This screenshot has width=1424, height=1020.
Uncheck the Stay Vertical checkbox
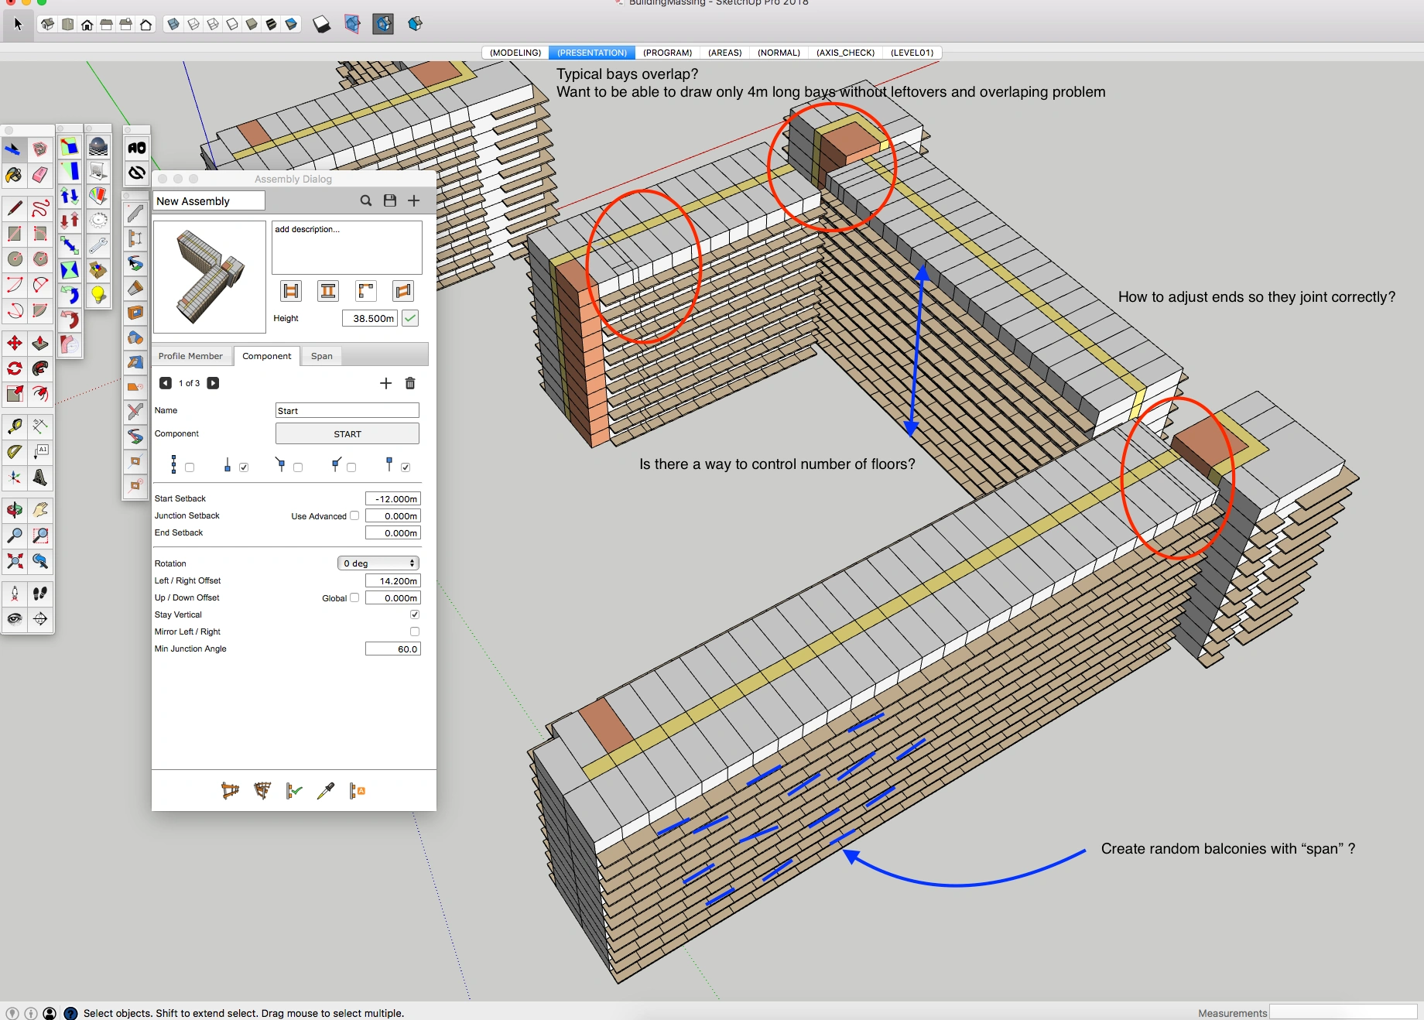click(415, 614)
